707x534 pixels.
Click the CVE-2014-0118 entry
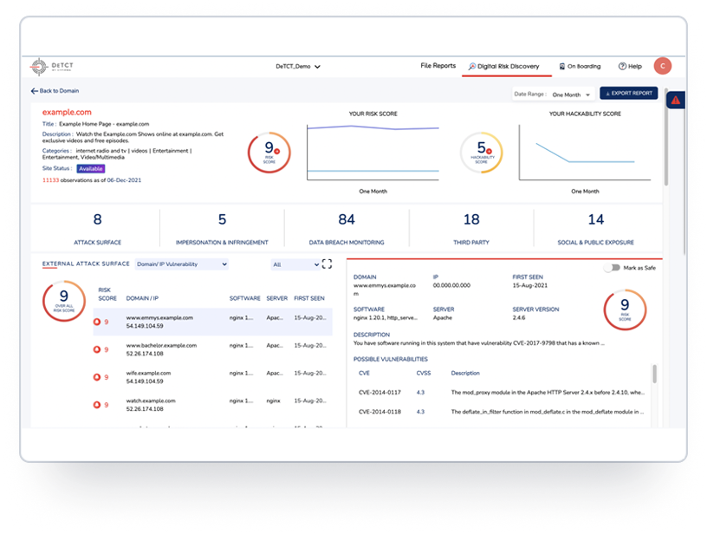pyautogui.click(x=379, y=412)
